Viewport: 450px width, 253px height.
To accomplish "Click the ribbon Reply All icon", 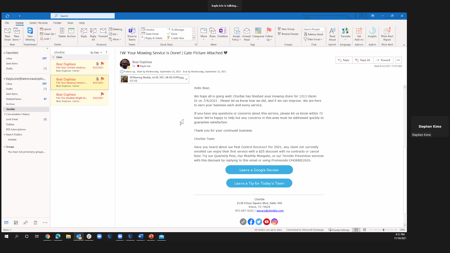I will (93, 31).
